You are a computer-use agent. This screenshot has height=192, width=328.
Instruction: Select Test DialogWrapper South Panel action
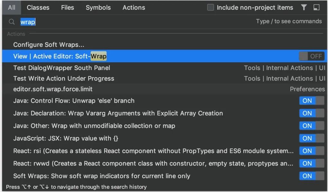click(x=62, y=68)
